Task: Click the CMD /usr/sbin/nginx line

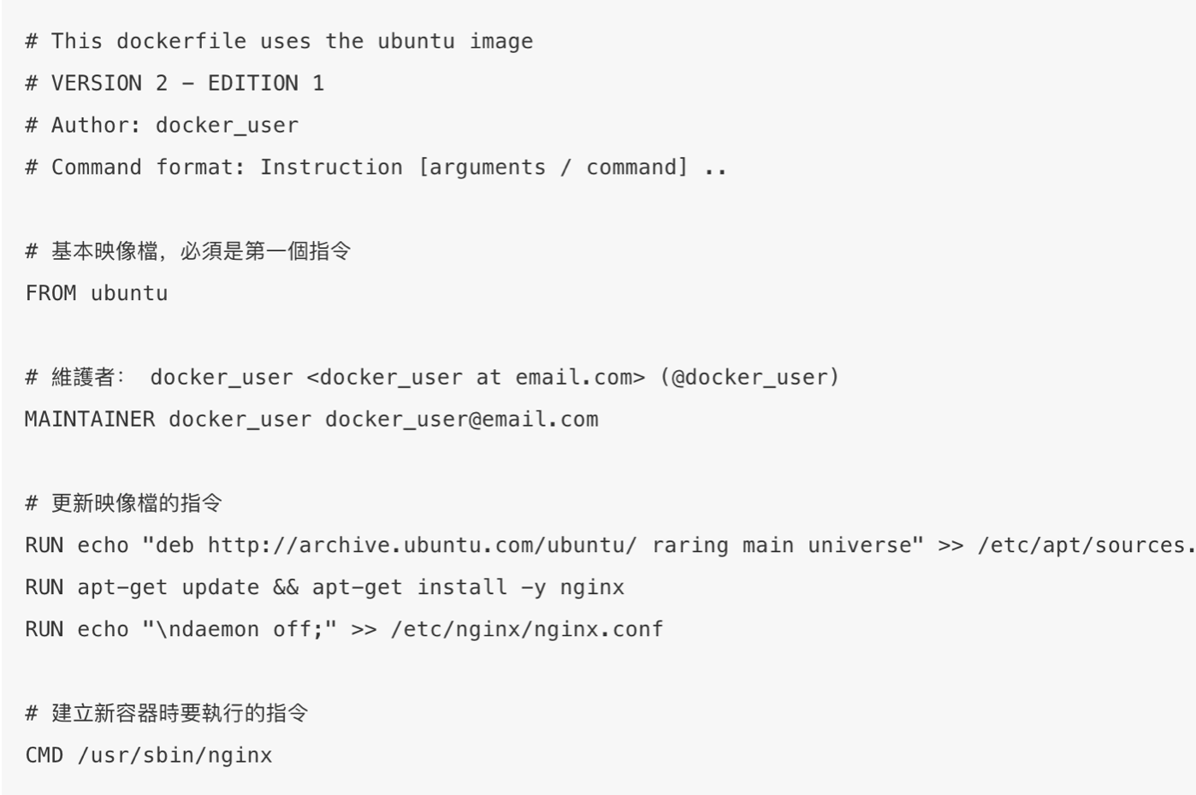Action: pos(149,755)
